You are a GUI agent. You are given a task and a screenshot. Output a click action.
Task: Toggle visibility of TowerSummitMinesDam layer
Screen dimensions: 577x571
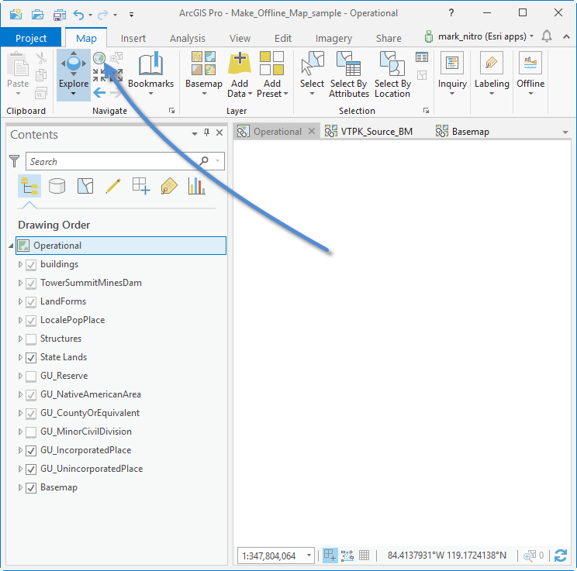pyautogui.click(x=31, y=284)
